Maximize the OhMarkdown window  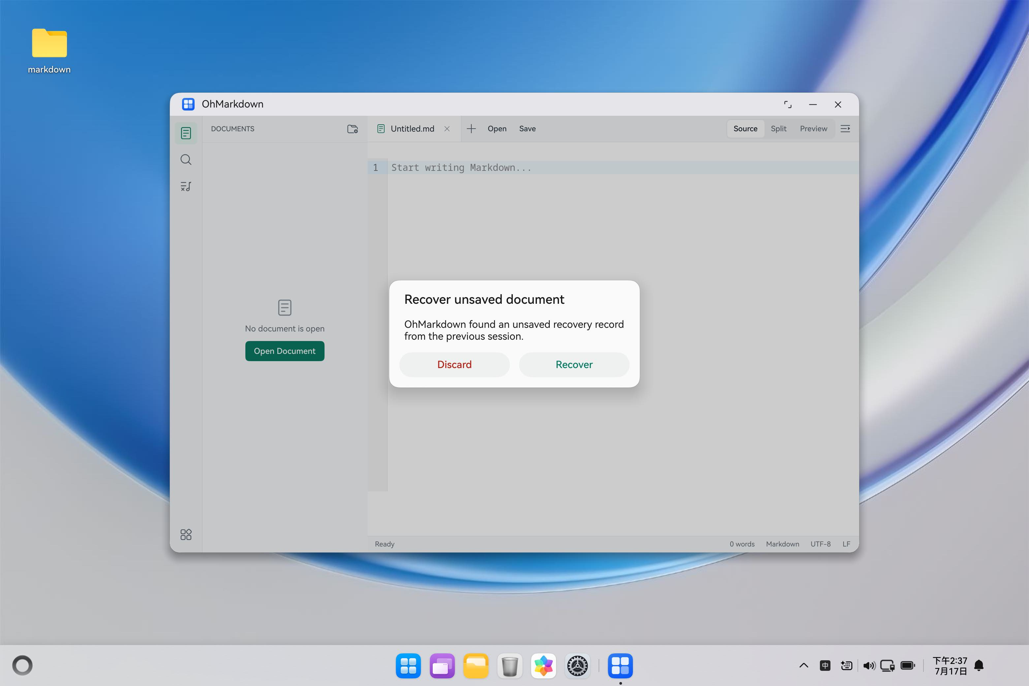click(788, 104)
